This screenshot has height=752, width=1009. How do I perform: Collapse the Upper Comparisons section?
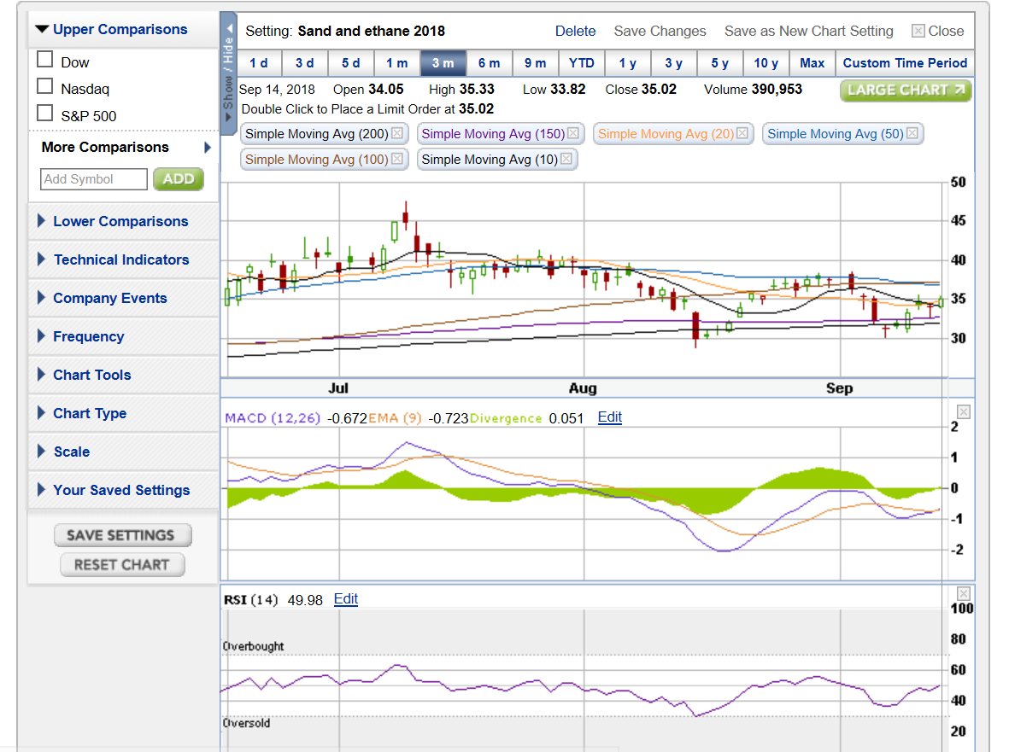(113, 28)
